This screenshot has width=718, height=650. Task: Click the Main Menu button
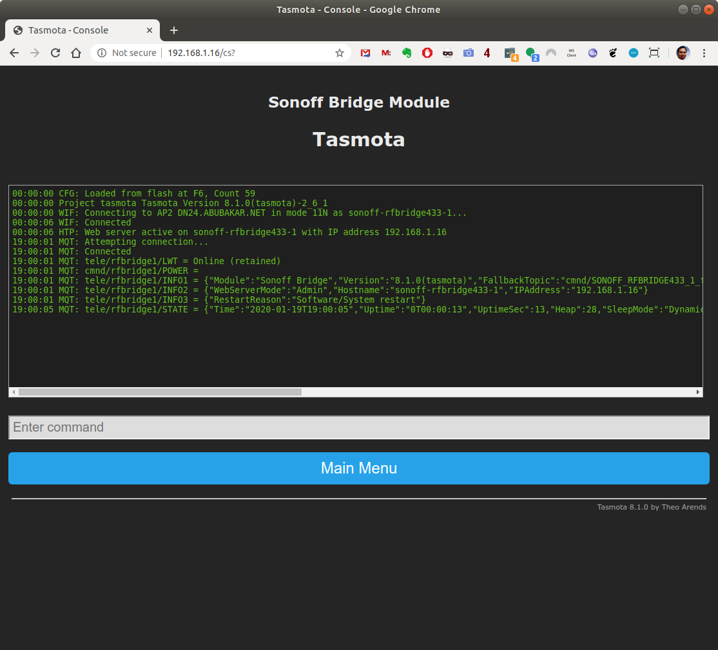[x=359, y=468]
